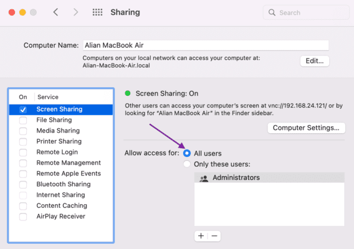
Task: Select the AirPlay Receiver service row
Action: 61,217
